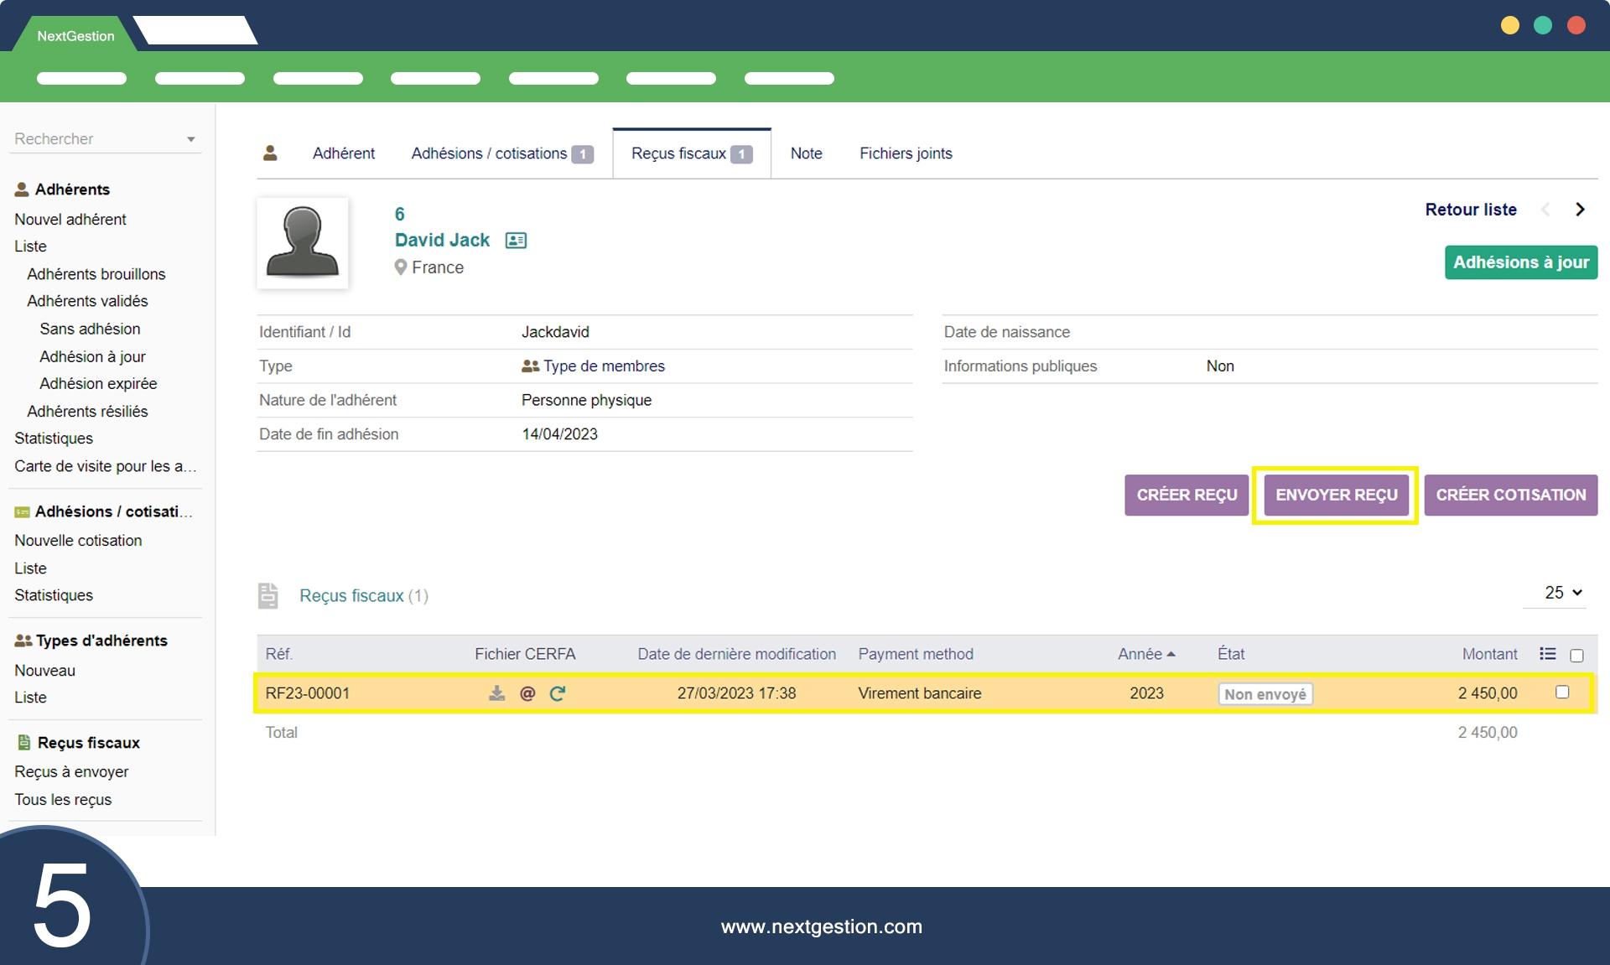
Task: Click the @ email icon in receipt row
Action: (x=527, y=693)
